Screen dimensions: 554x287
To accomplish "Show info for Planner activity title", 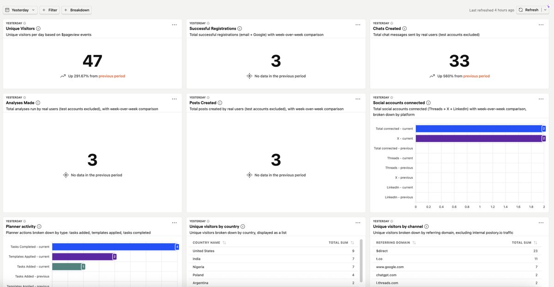I will pos(39,227).
